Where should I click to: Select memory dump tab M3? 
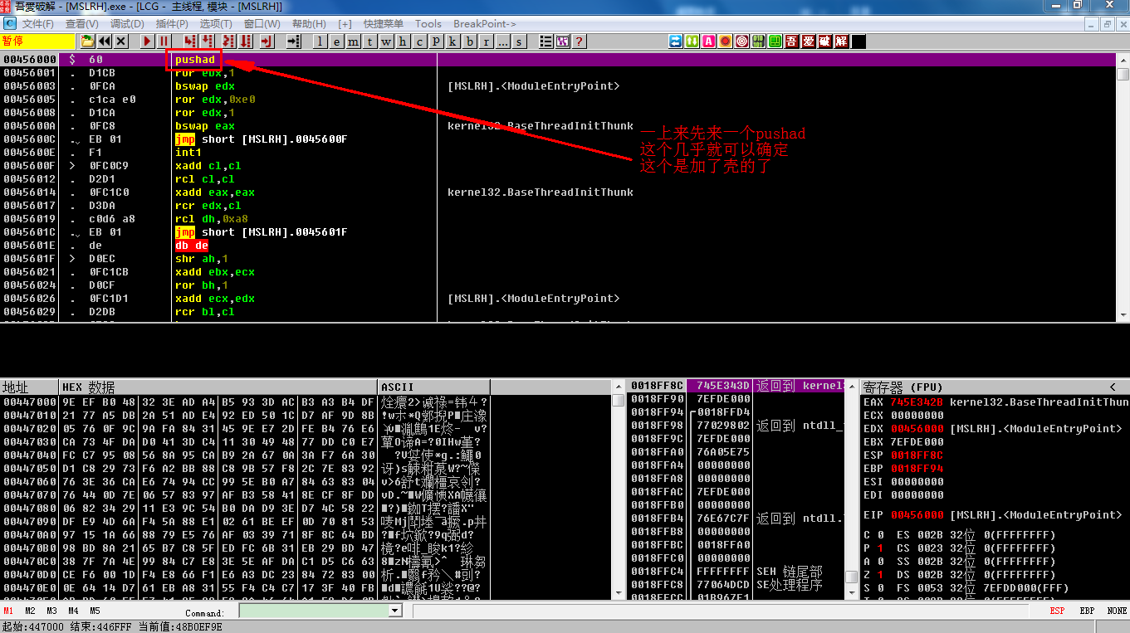click(51, 611)
